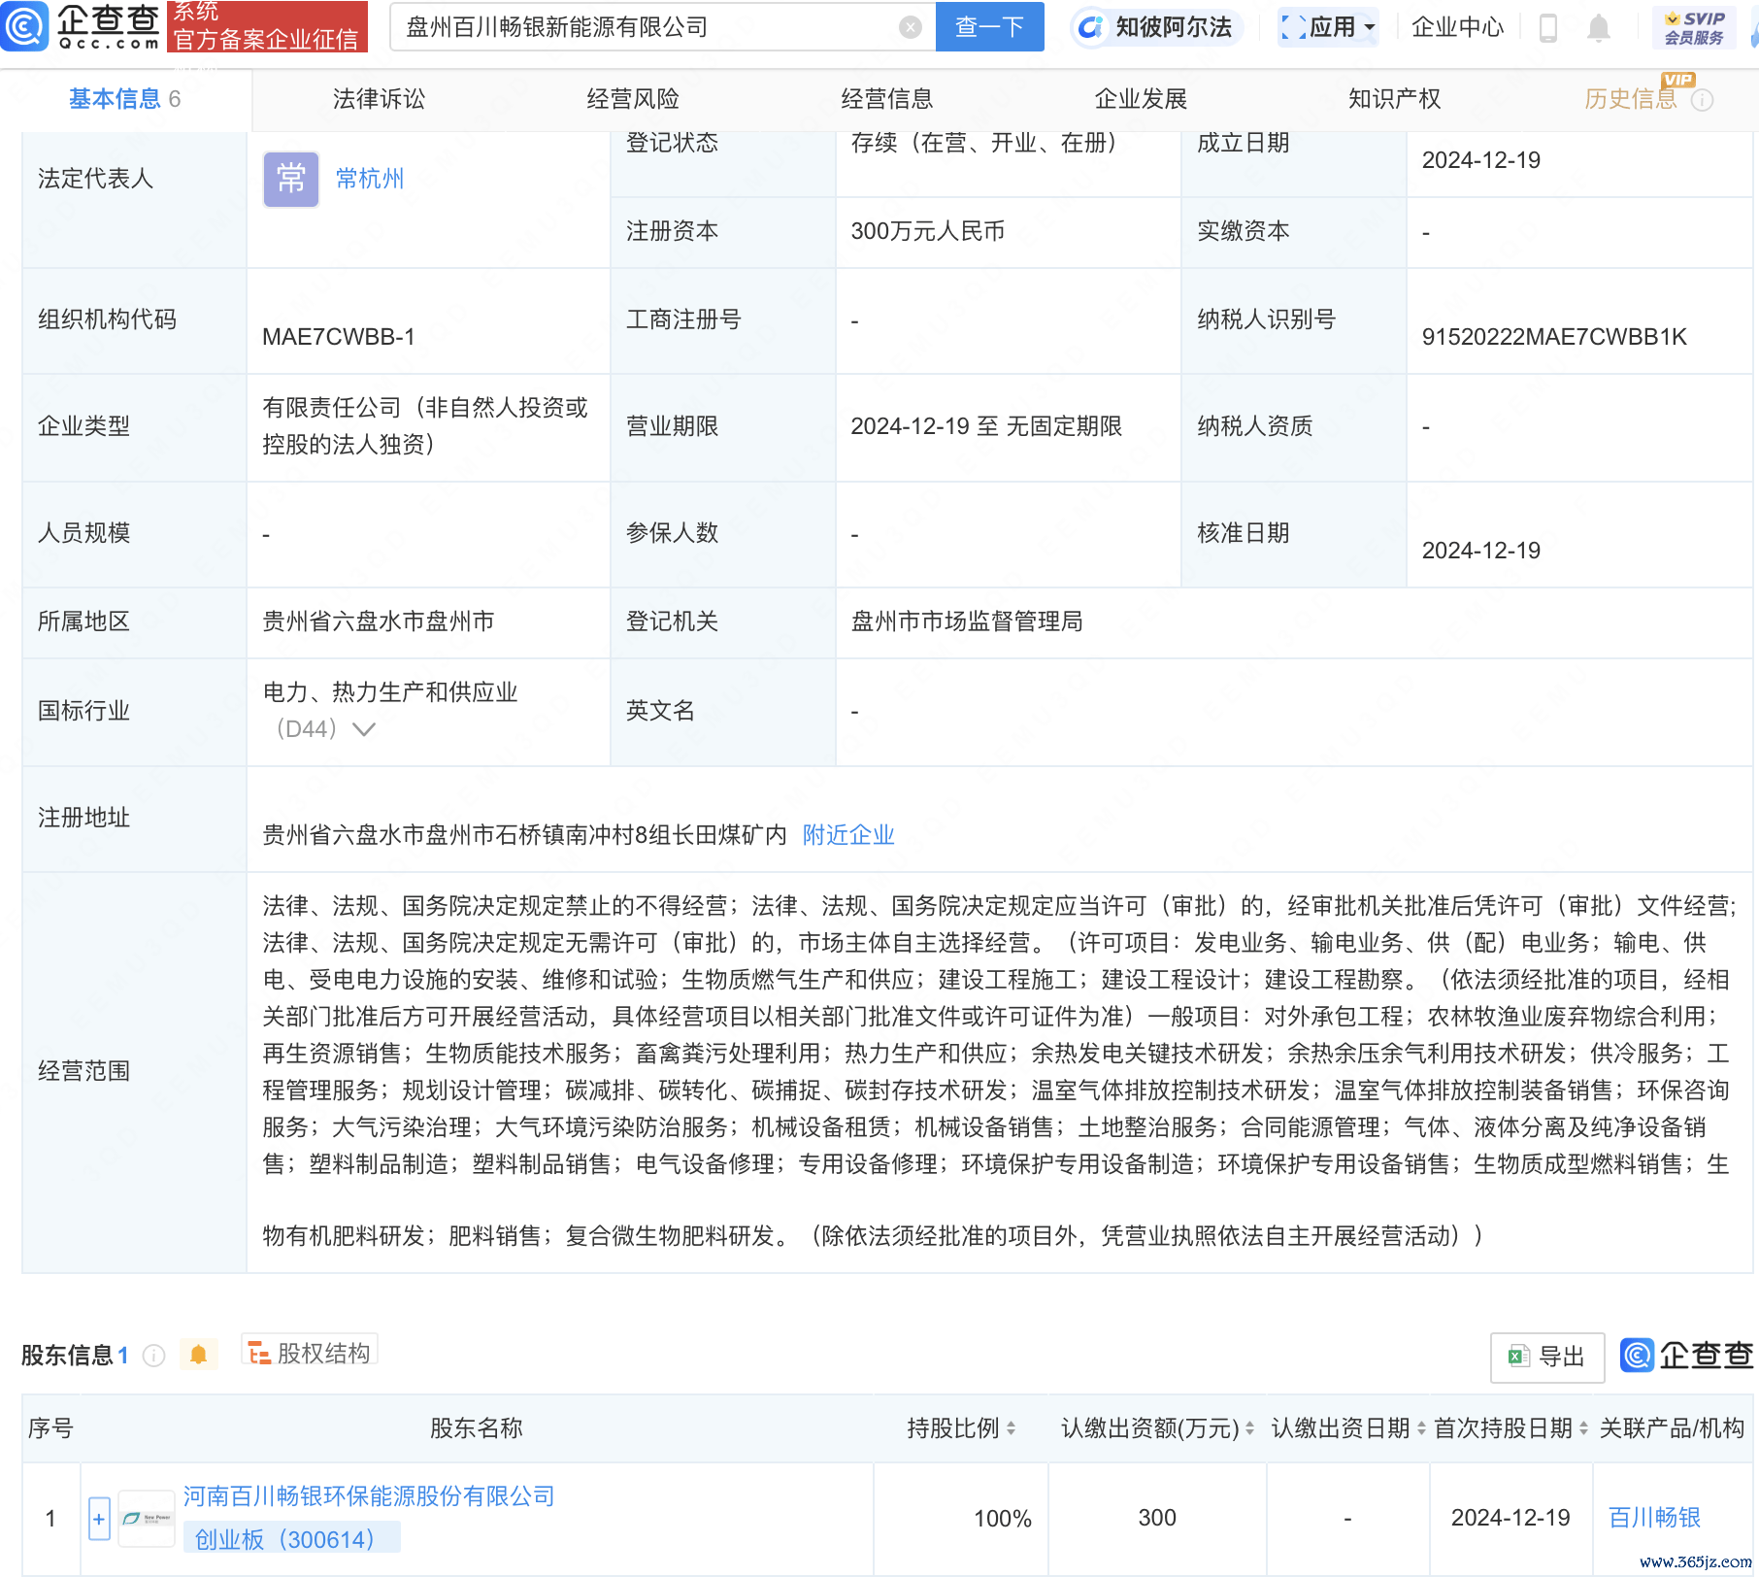Viewport: 1759px width, 1577px height.
Task: Open 股权结构 equity structure view
Action: point(310,1353)
